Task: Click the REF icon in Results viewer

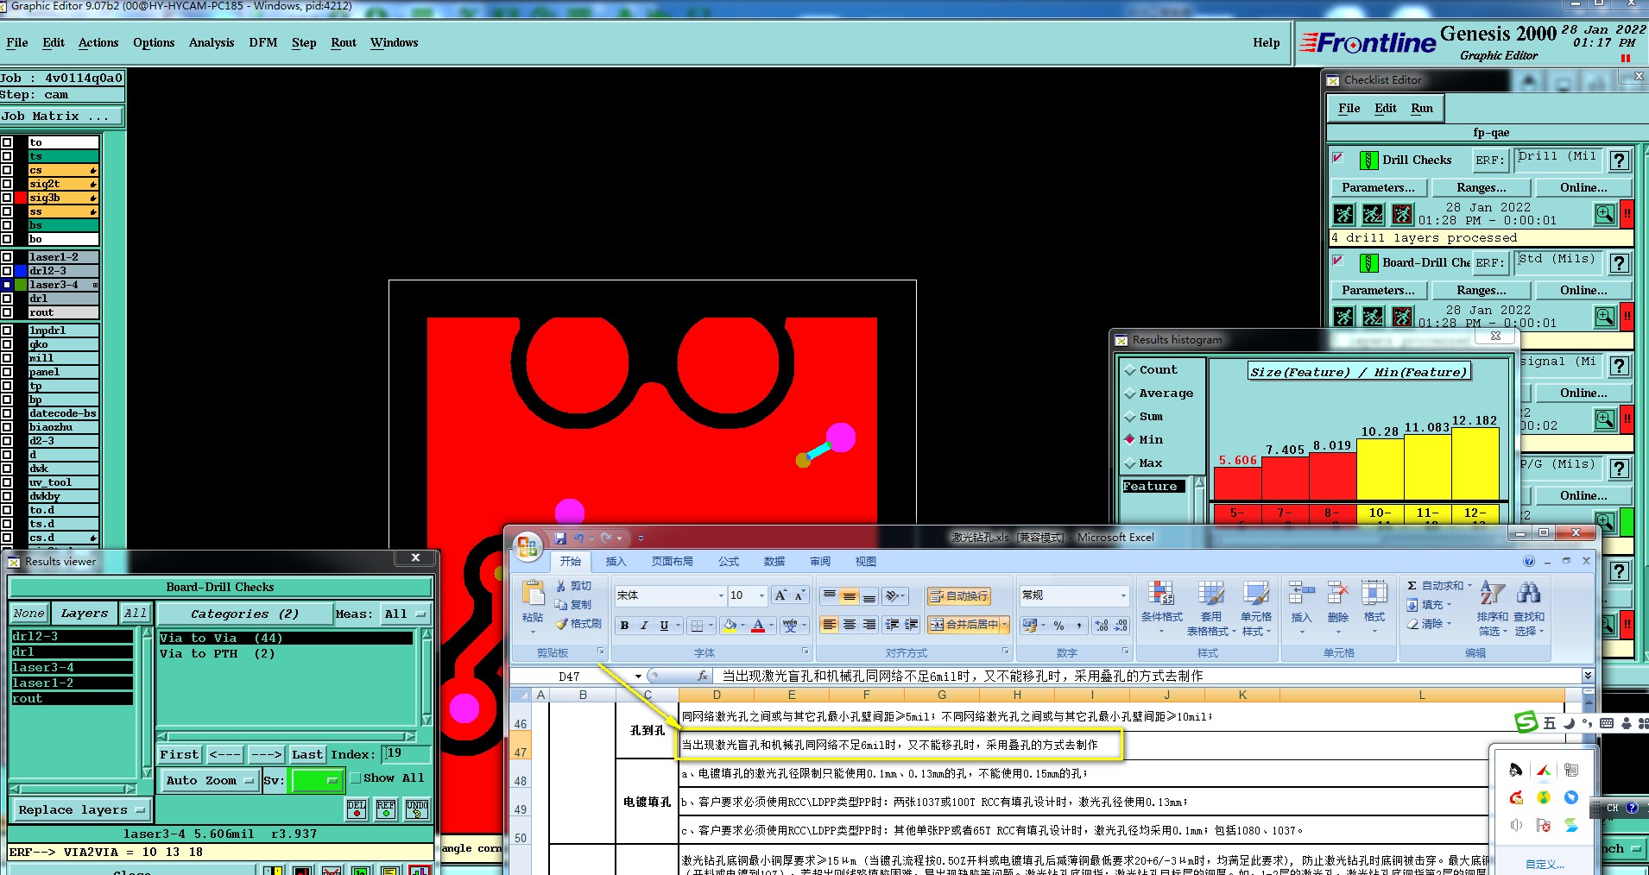Action: pos(386,809)
